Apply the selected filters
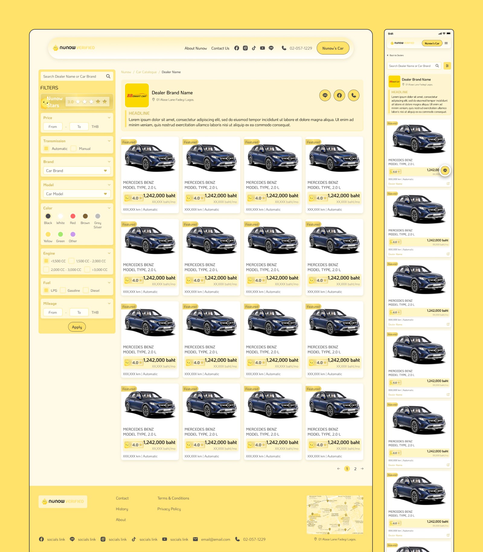Screen dimensions: 483x552 click(77, 327)
